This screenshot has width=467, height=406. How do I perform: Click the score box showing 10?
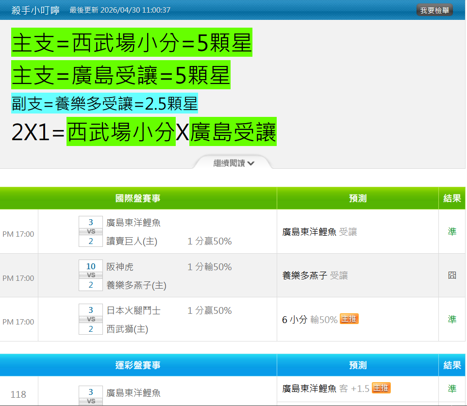(x=91, y=266)
